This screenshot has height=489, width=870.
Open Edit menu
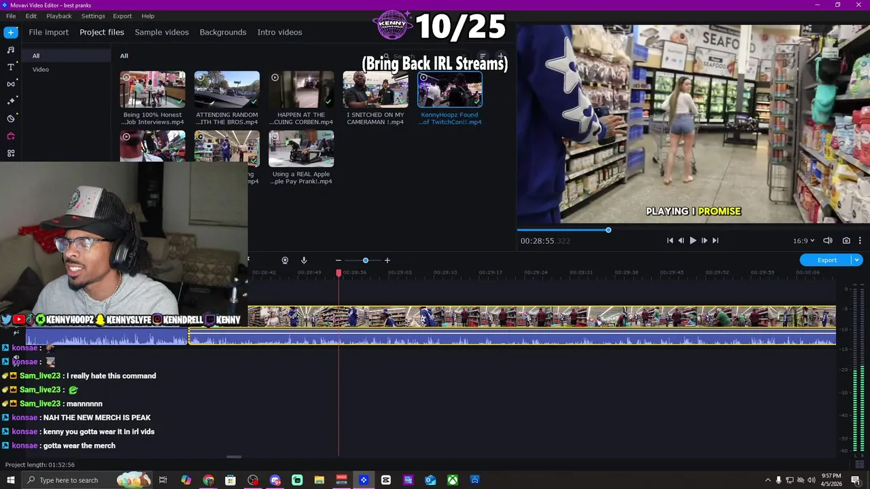(x=31, y=16)
